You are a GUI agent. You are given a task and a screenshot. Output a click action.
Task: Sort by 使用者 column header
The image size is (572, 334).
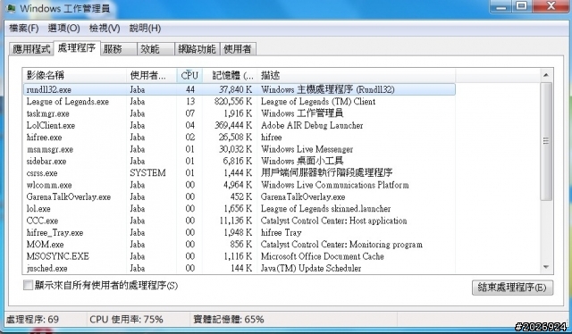(152, 76)
